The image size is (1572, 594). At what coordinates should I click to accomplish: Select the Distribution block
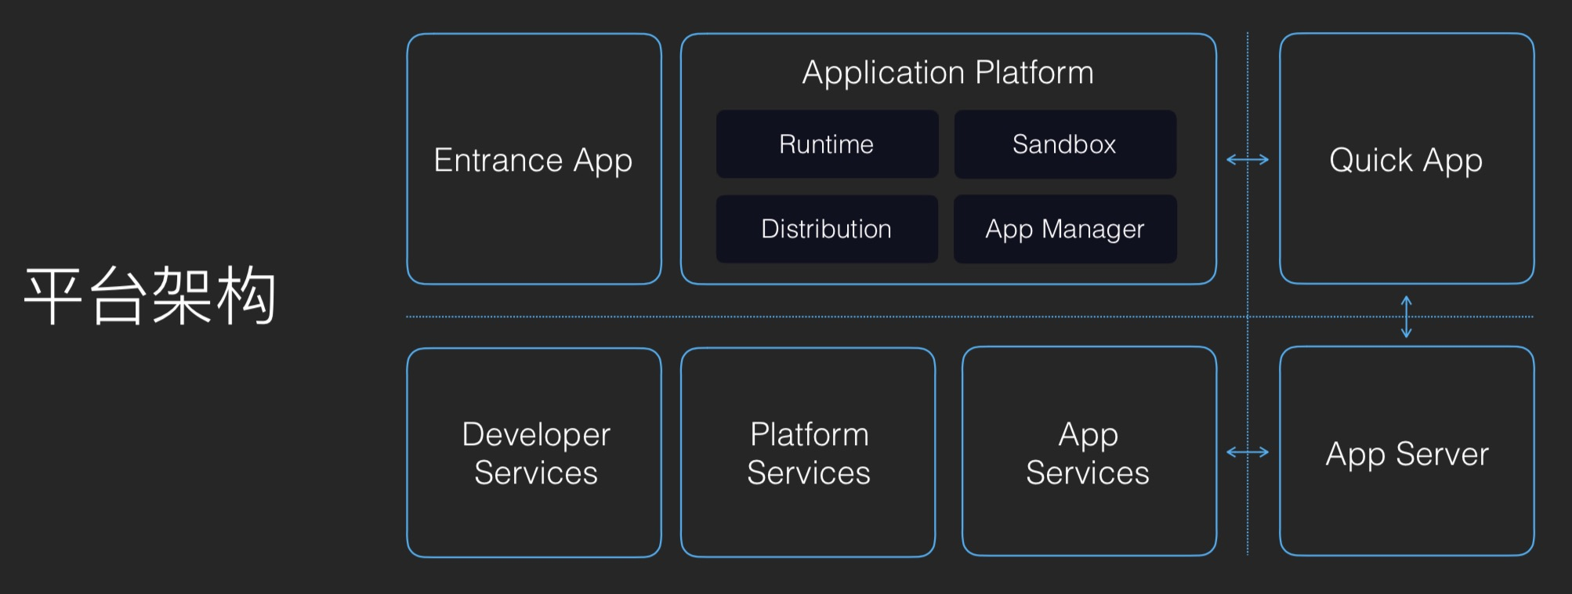(827, 229)
